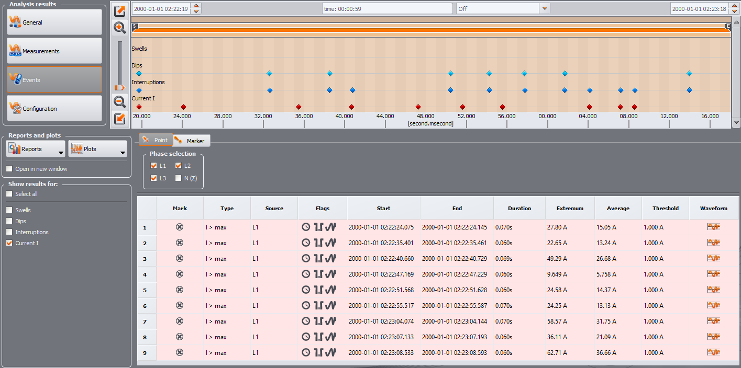The width and height of the screenshot is (741, 368).
Task: Open the waveform icon in row 9
Action: click(x=714, y=352)
